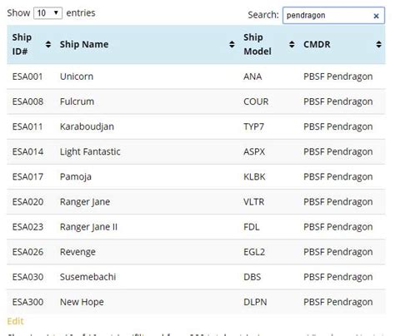Select the ESA008 ship ID cell
395x336 pixels.
tap(27, 101)
